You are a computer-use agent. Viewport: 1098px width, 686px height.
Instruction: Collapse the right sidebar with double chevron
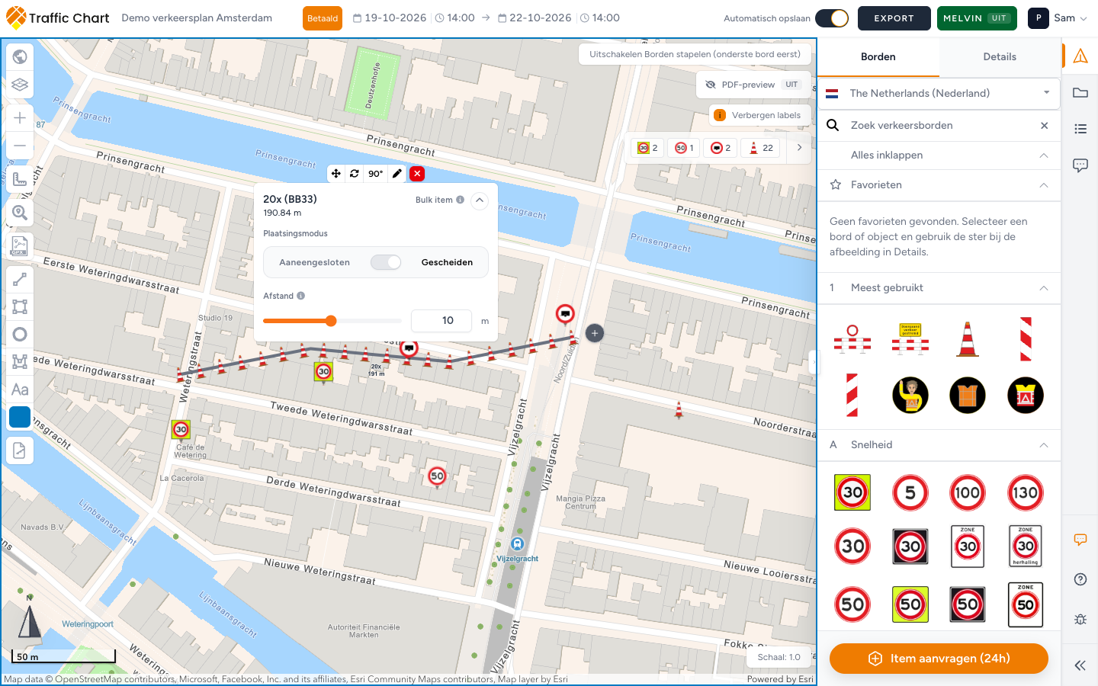1080,665
